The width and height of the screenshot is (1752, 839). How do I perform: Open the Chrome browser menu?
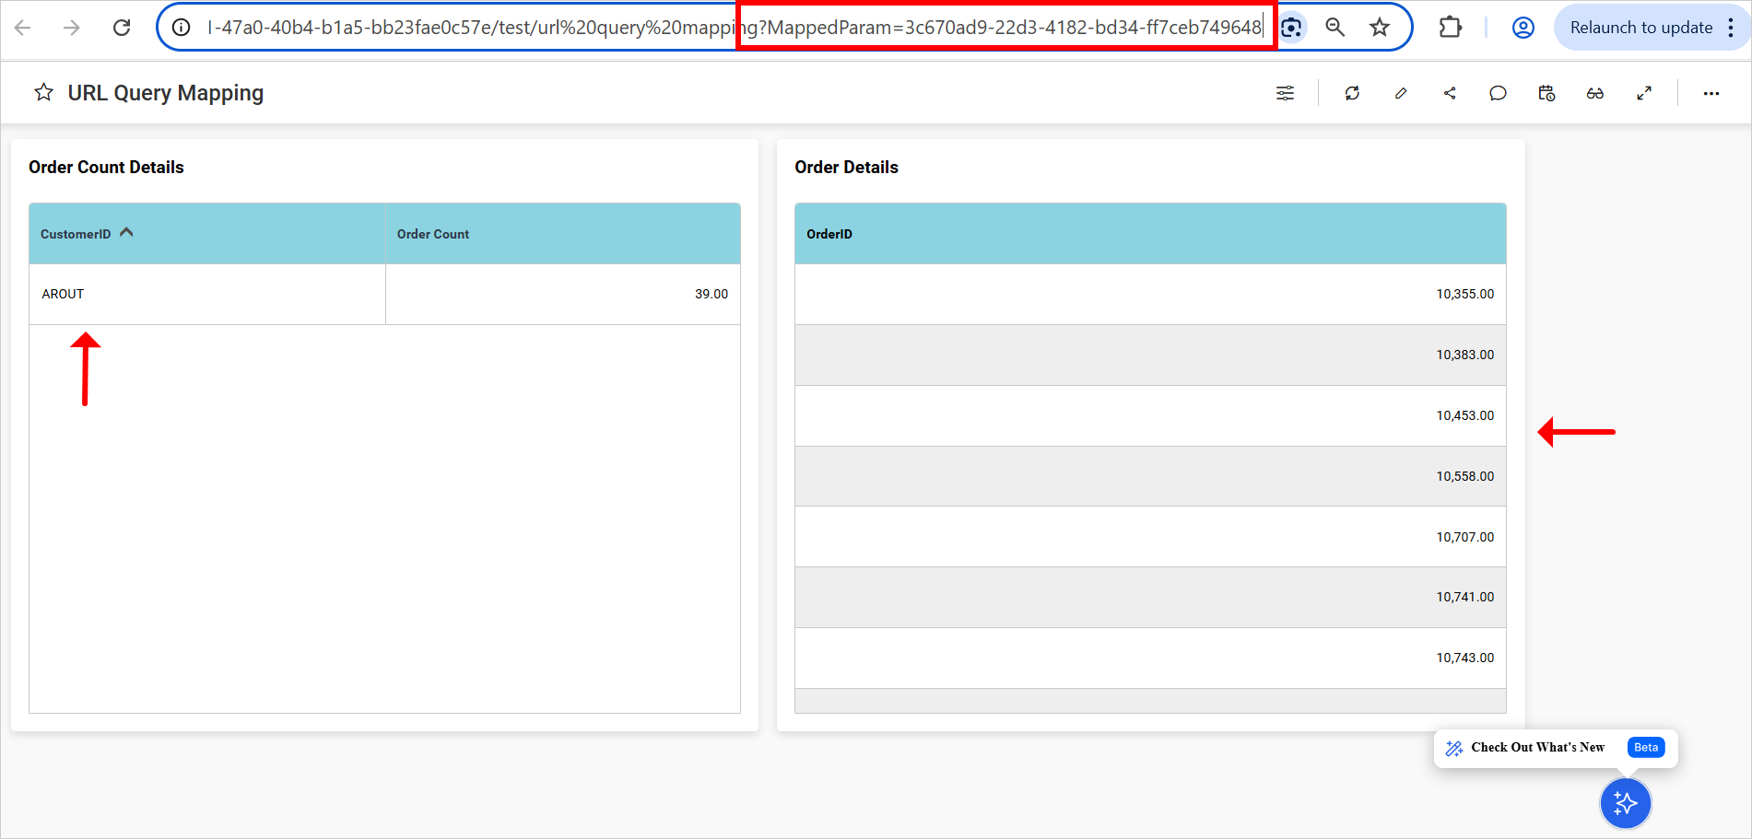(x=1732, y=28)
